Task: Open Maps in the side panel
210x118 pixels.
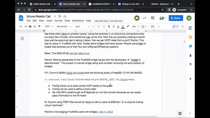Action: click(x=190, y=64)
